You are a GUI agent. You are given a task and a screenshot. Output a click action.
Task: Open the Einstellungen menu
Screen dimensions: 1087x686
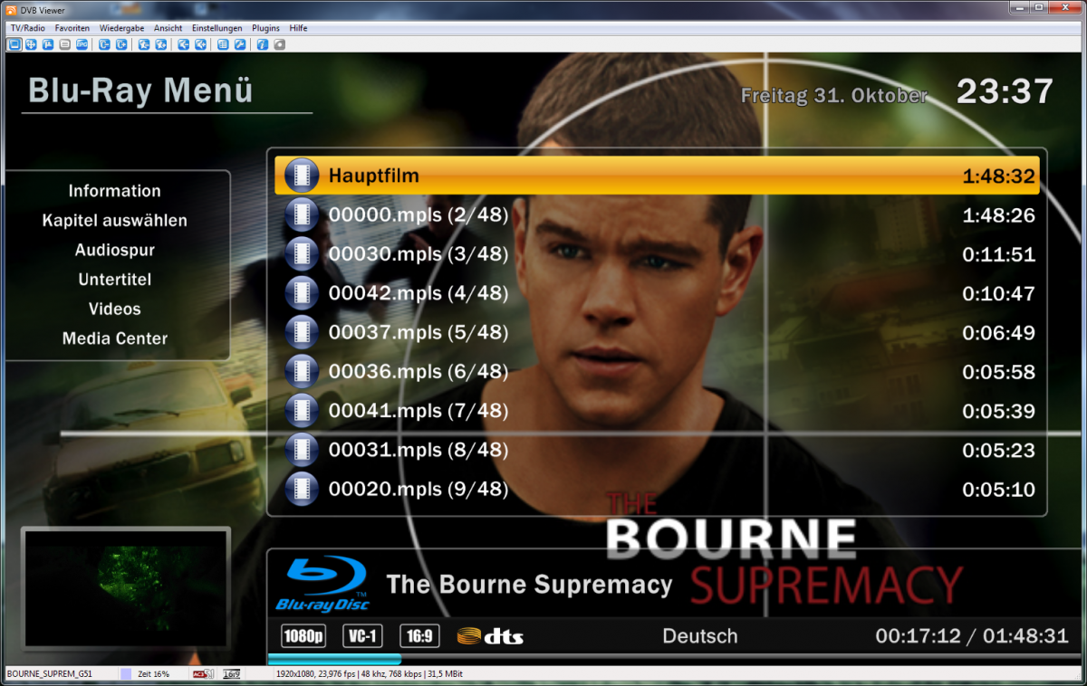(216, 28)
